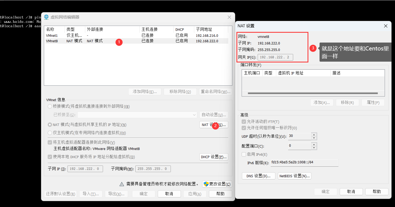The width and height of the screenshot is (395, 207).
Task: Click 重命名网络 button
Action: pyautogui.click(x=215, y=92)
